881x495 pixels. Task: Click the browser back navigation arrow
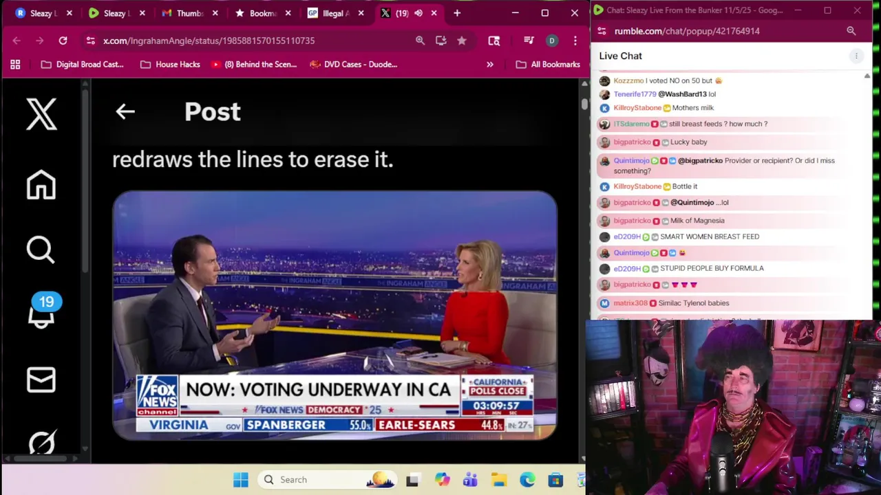pos(17,41)
